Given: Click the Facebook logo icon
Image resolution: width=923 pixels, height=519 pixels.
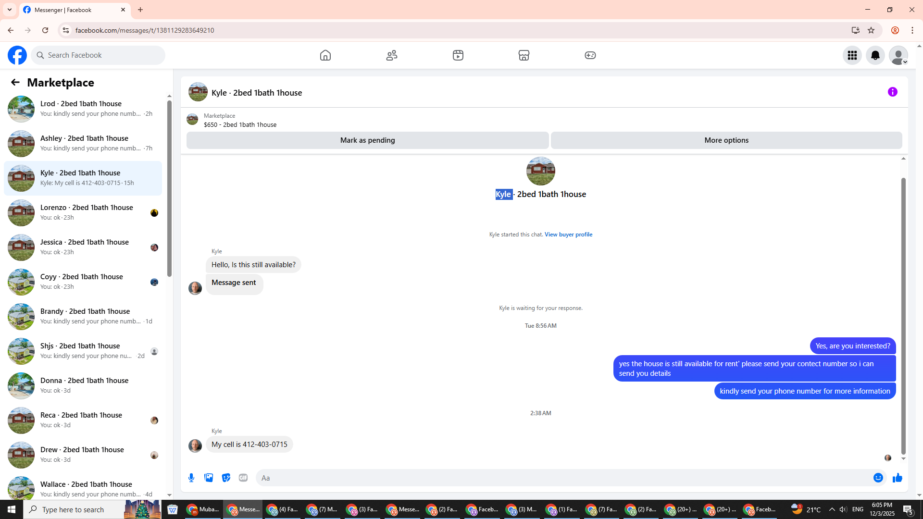Looking at the screenshot, I should [x=17, y=55].
